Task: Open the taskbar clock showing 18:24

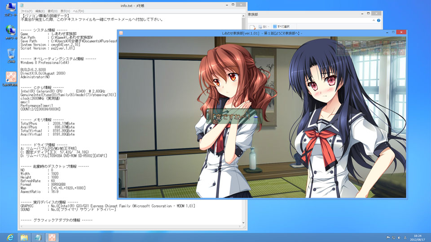Action: pos(417,238)
